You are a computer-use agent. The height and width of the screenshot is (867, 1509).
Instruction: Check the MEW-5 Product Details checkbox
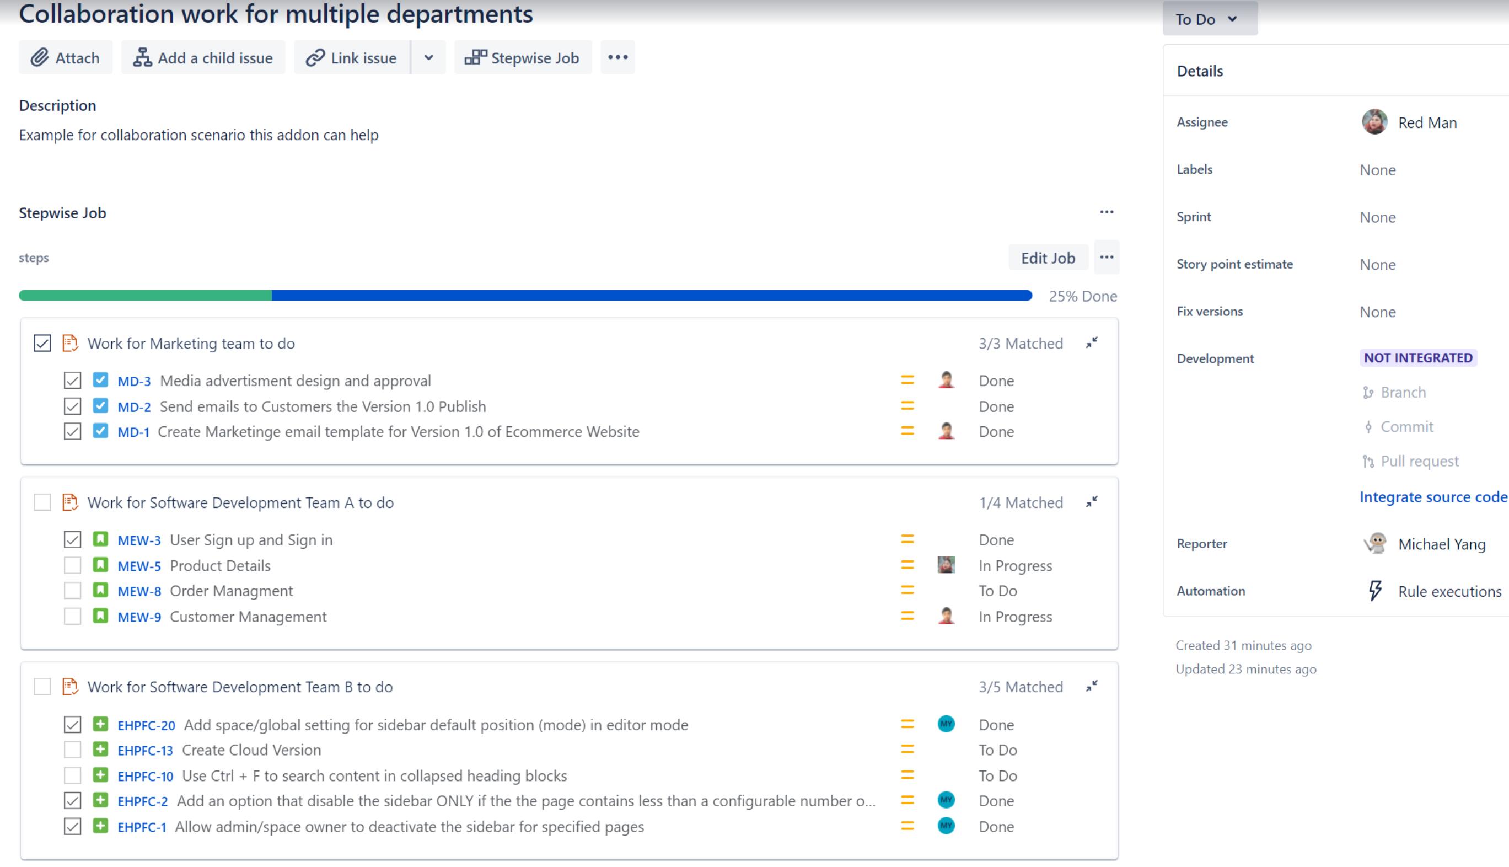(x=72, y=565)
